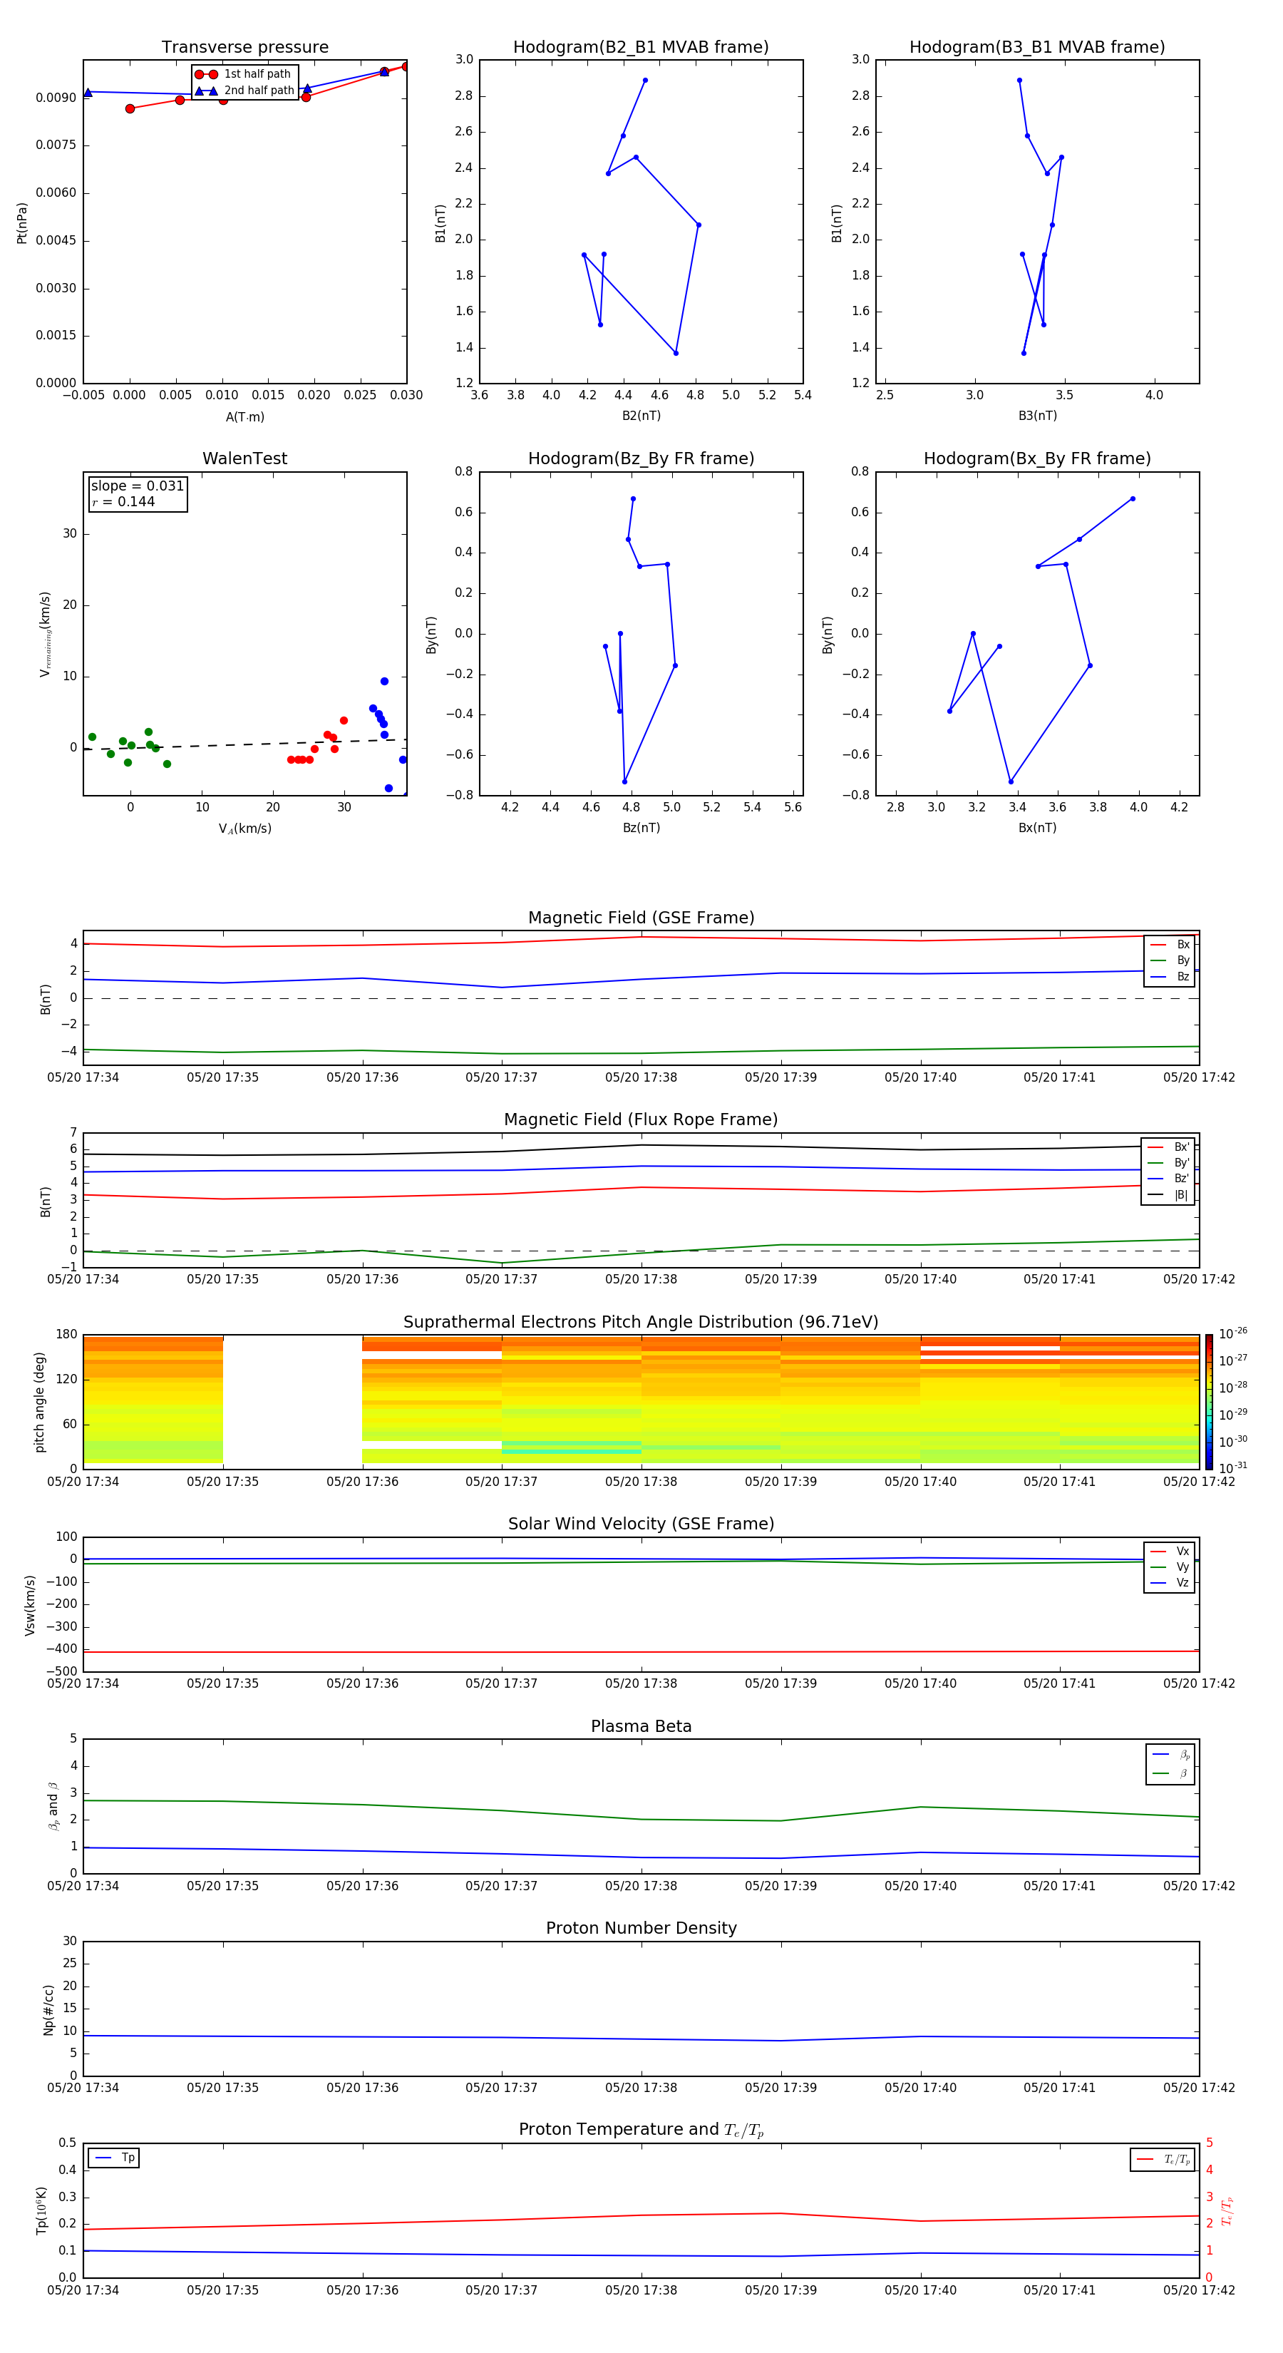Click the 'Hodogram(Bz_By FR frame)' title
The image size is (1283, 2353).
pyautogui.click(x=641, y=458)
